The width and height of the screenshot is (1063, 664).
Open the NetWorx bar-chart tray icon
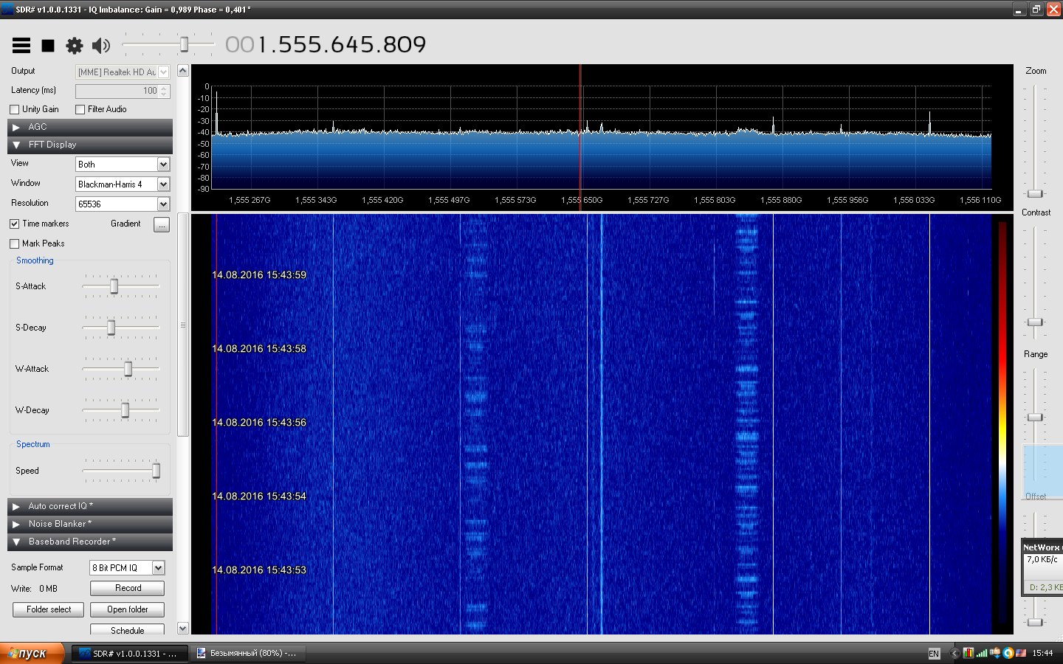(968, 653)
